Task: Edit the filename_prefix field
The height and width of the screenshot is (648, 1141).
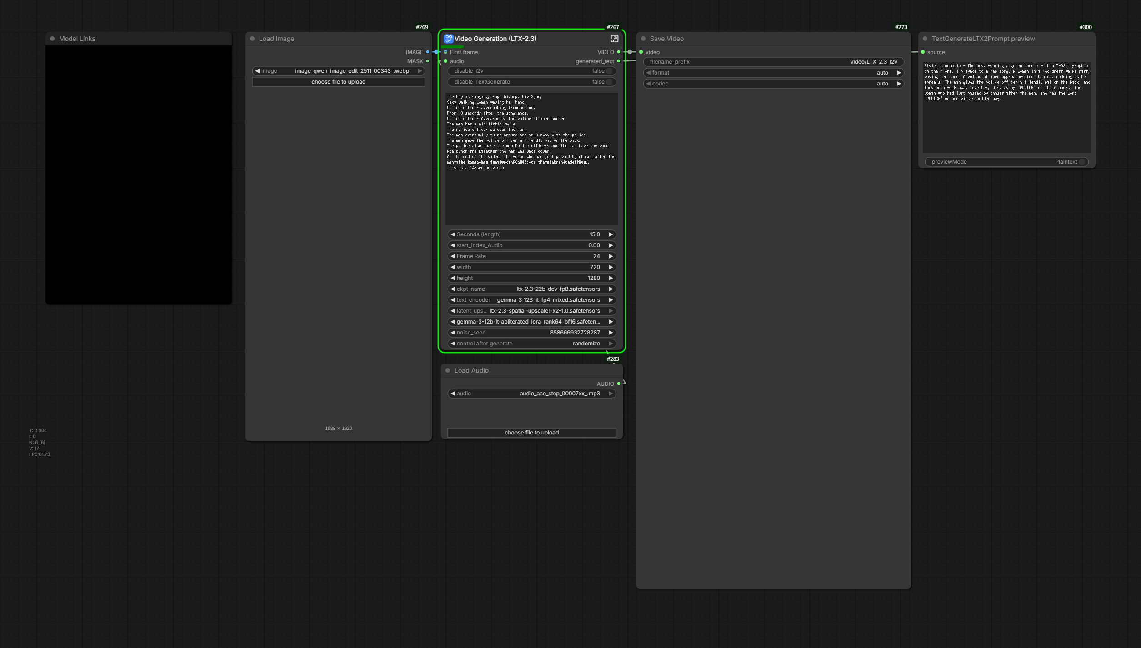Action: coord(773,62)
